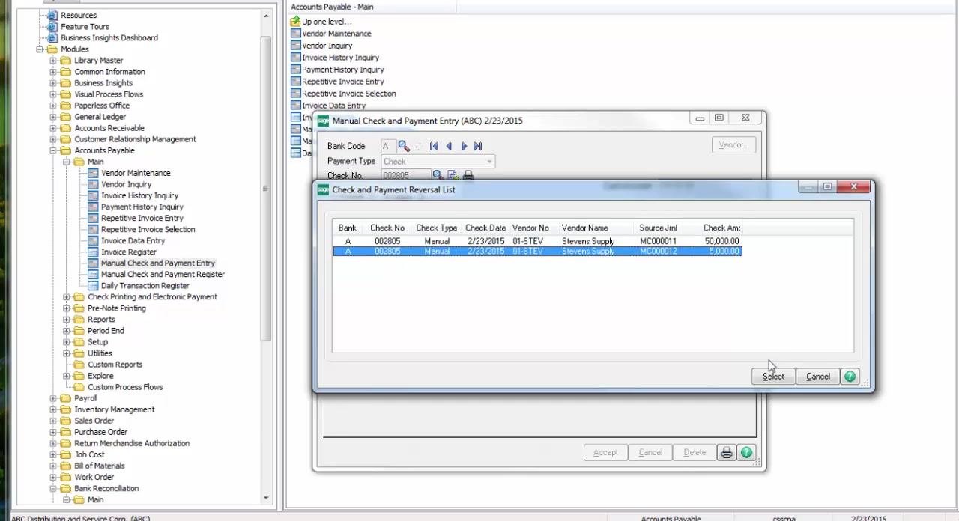Click the Vendor Name column header
This screenshot has width=959, height=521.
(x=584, y=228)
